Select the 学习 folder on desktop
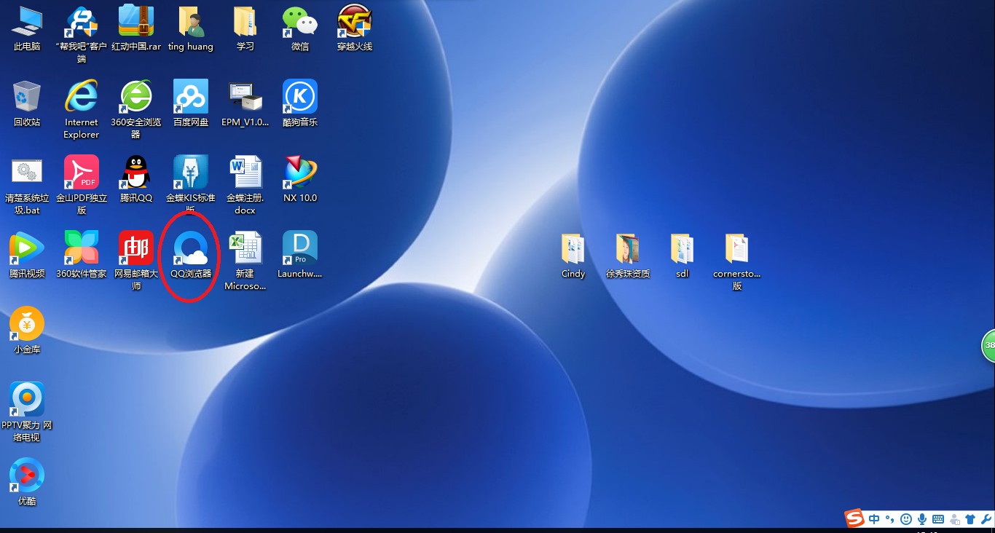 (x=245, y=28)
